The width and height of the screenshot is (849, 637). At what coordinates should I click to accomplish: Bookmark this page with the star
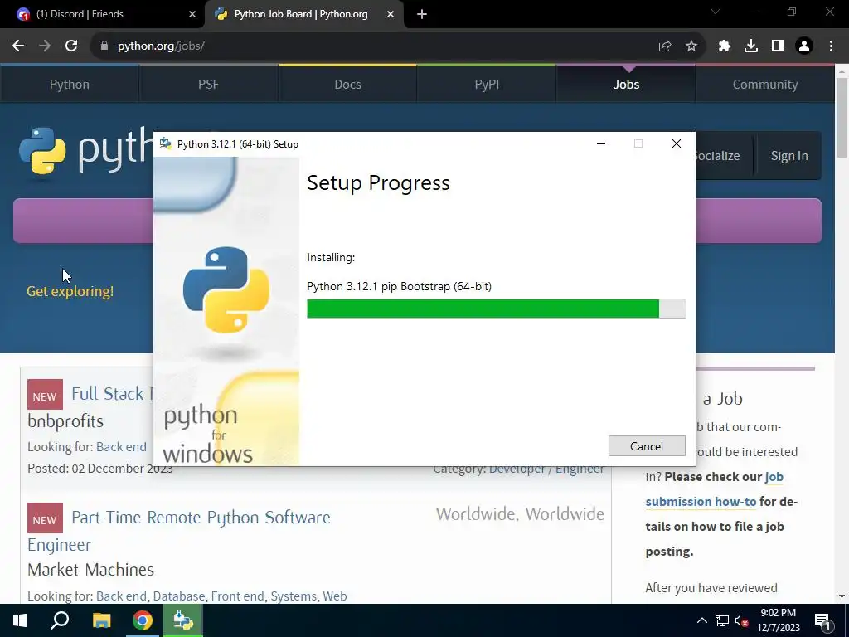click(x=691, y=46)
